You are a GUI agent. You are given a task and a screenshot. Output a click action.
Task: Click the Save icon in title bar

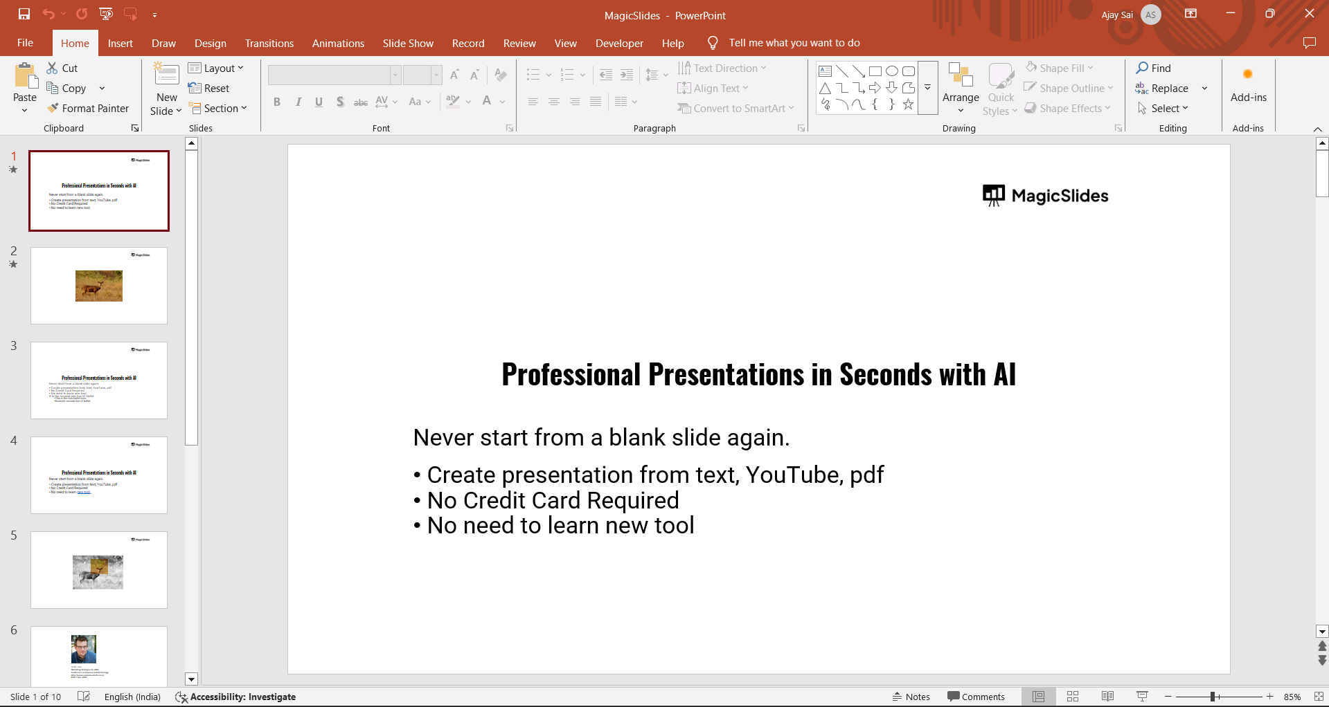(x=24, y=14)
